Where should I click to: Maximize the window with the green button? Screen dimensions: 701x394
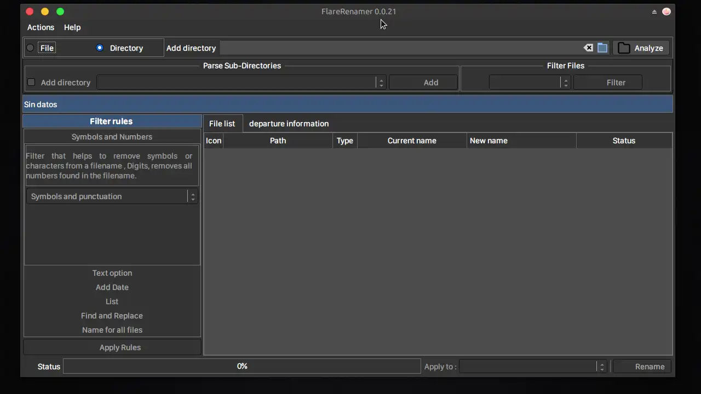[60, 11]
